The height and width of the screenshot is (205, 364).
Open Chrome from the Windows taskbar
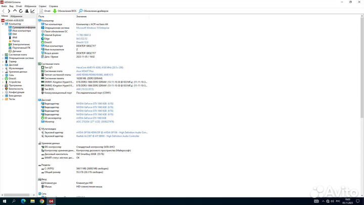[x=41, y=201]
